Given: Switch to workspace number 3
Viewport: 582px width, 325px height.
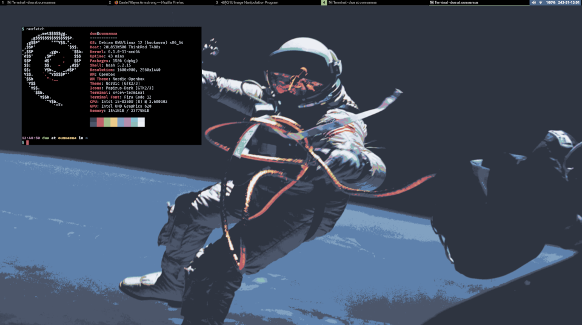Looking at the screenshot, I should pyautogui.click(x=216, y=3).
